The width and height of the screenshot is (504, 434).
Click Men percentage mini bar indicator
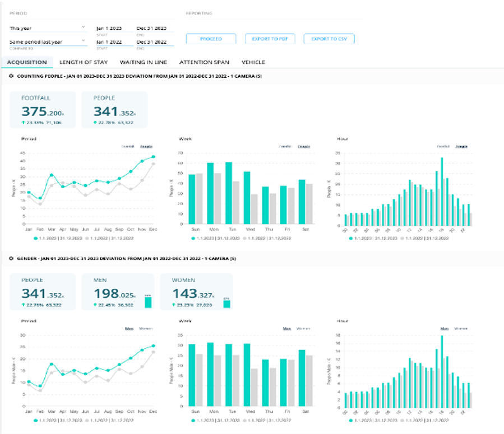tap(148, 302)
